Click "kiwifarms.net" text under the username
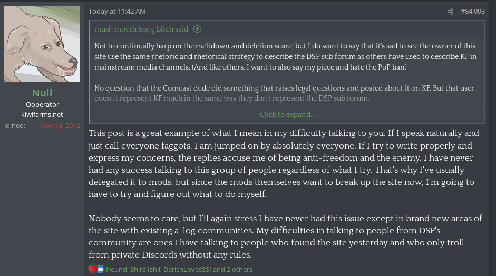Screen dimensions: 496x276 42,114
